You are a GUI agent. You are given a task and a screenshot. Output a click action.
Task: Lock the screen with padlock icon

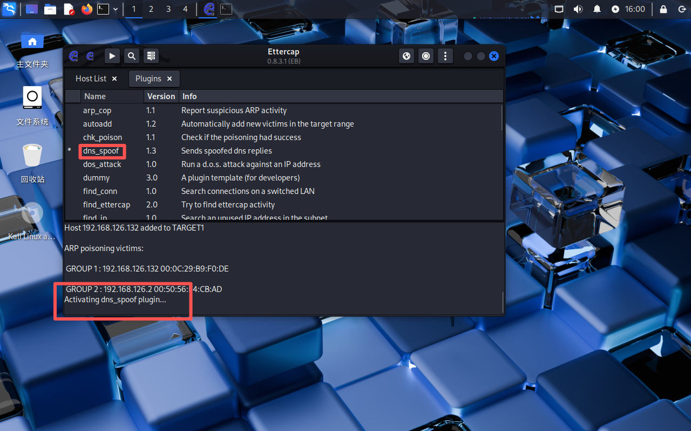tap(663, 9)
